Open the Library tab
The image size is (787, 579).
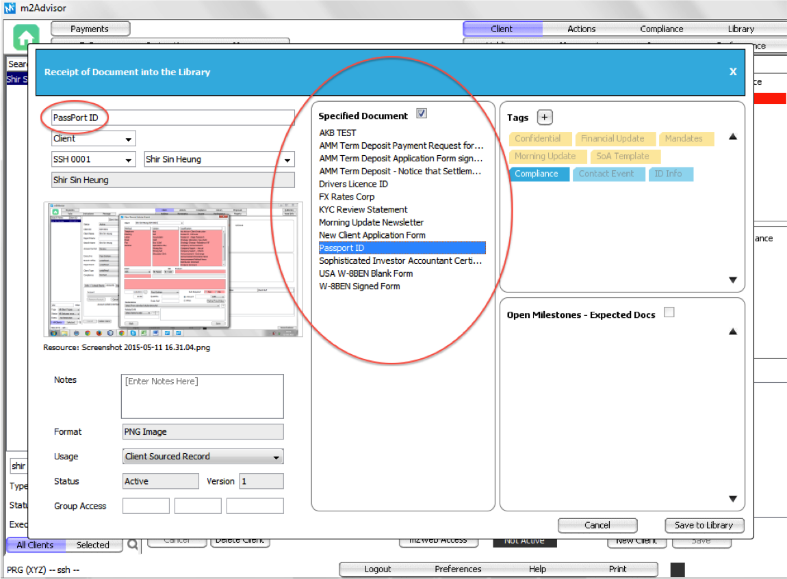[740, 29]
